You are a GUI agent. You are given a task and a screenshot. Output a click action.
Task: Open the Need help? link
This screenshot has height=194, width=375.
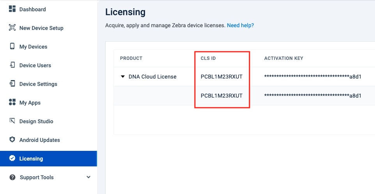point(240,25)
